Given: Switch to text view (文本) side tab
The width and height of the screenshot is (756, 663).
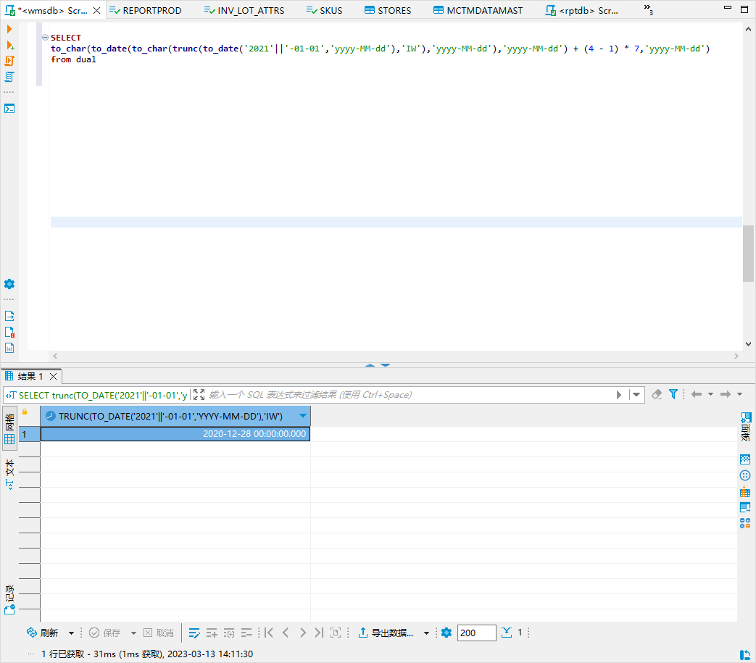Looking at the screenshot, I should [x=9, y=475].
